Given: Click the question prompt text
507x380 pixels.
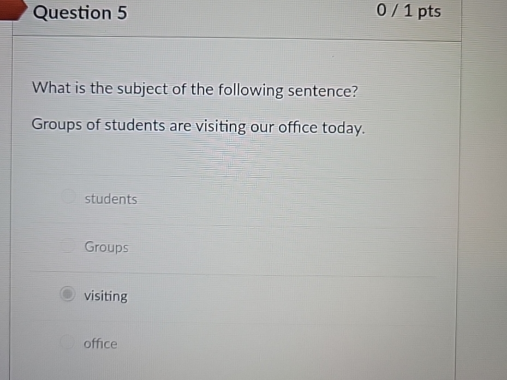Looking at the screenshot, I should coord(195,89).
